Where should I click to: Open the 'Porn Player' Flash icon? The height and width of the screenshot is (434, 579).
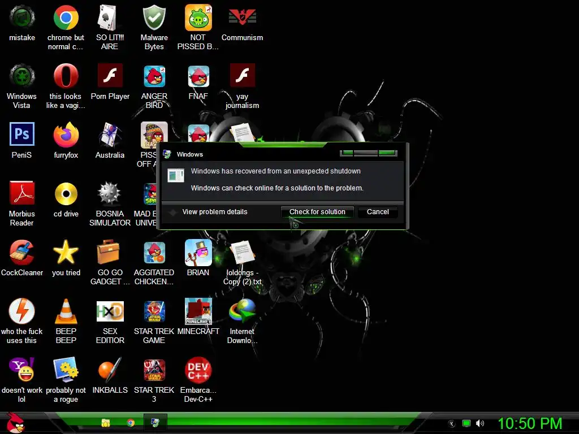coord(110,75)
